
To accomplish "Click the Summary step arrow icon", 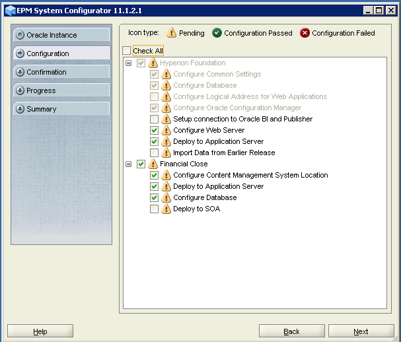I will point(20,109).
